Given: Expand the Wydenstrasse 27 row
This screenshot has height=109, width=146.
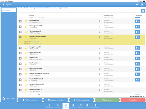Looking at the screenshot, I should [20, 32].
